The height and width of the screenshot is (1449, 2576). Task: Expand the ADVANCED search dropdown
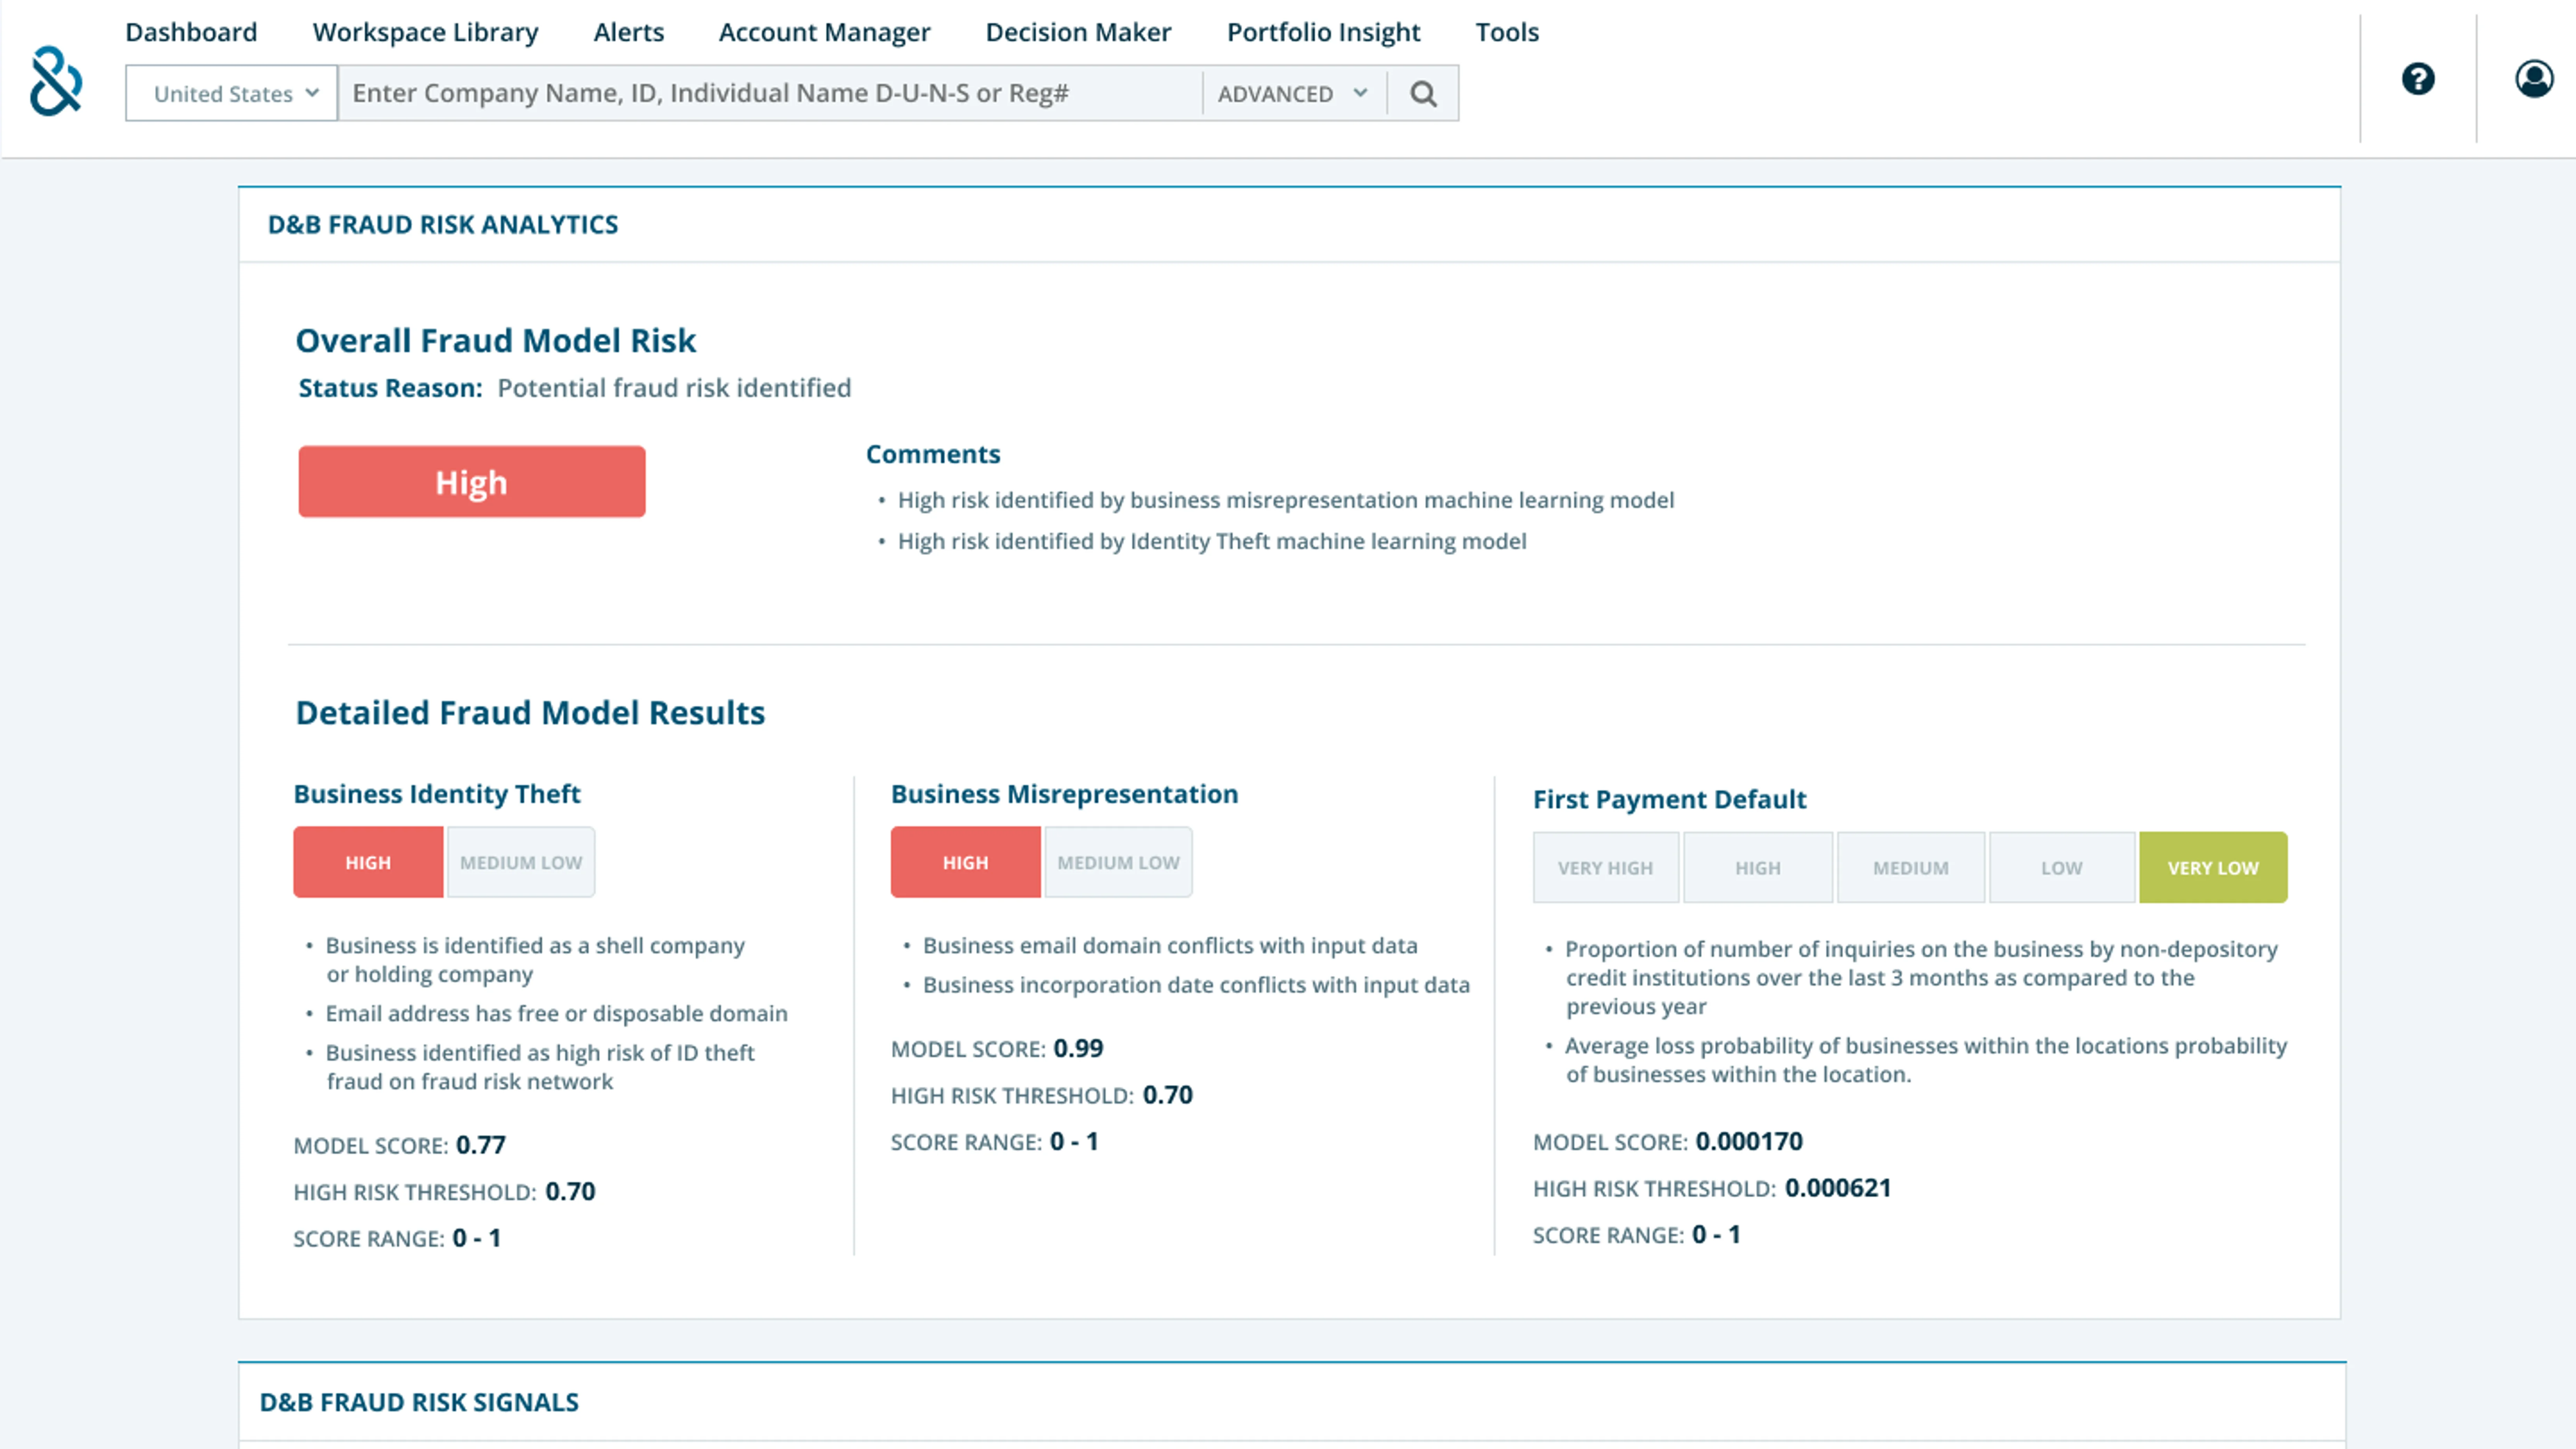point(1293,94)
